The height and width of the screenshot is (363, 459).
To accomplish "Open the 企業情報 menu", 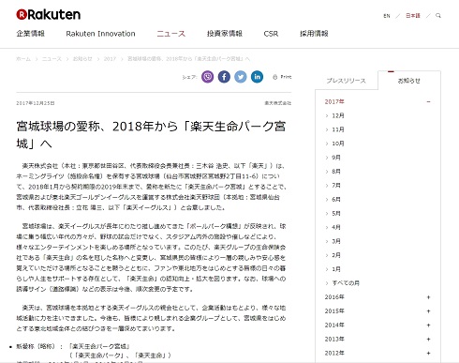I will click(31, 34).
